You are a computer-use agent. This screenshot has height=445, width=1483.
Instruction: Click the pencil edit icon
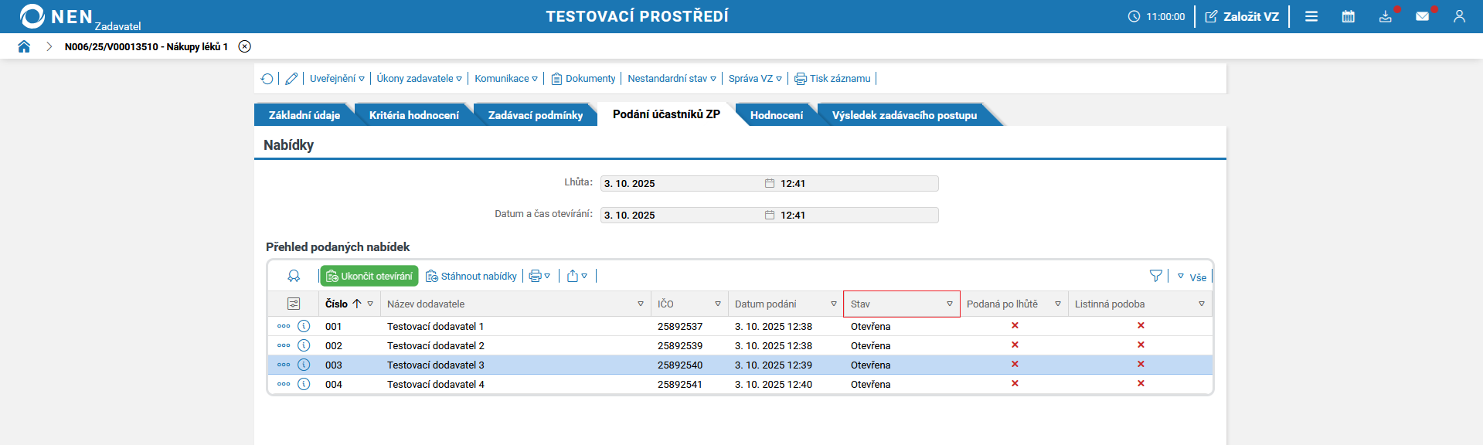click(291, 79)
